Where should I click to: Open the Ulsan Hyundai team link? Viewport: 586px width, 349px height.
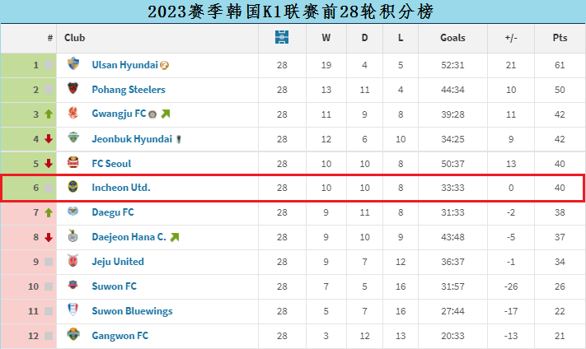124,65
